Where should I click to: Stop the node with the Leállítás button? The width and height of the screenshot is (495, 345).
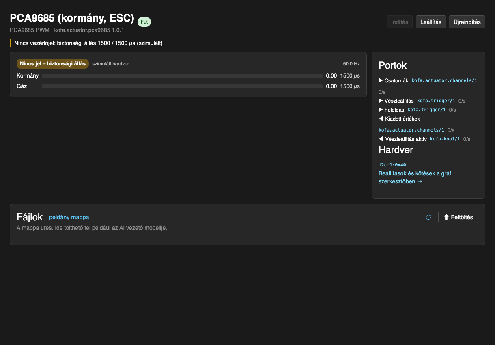point(431,22)
